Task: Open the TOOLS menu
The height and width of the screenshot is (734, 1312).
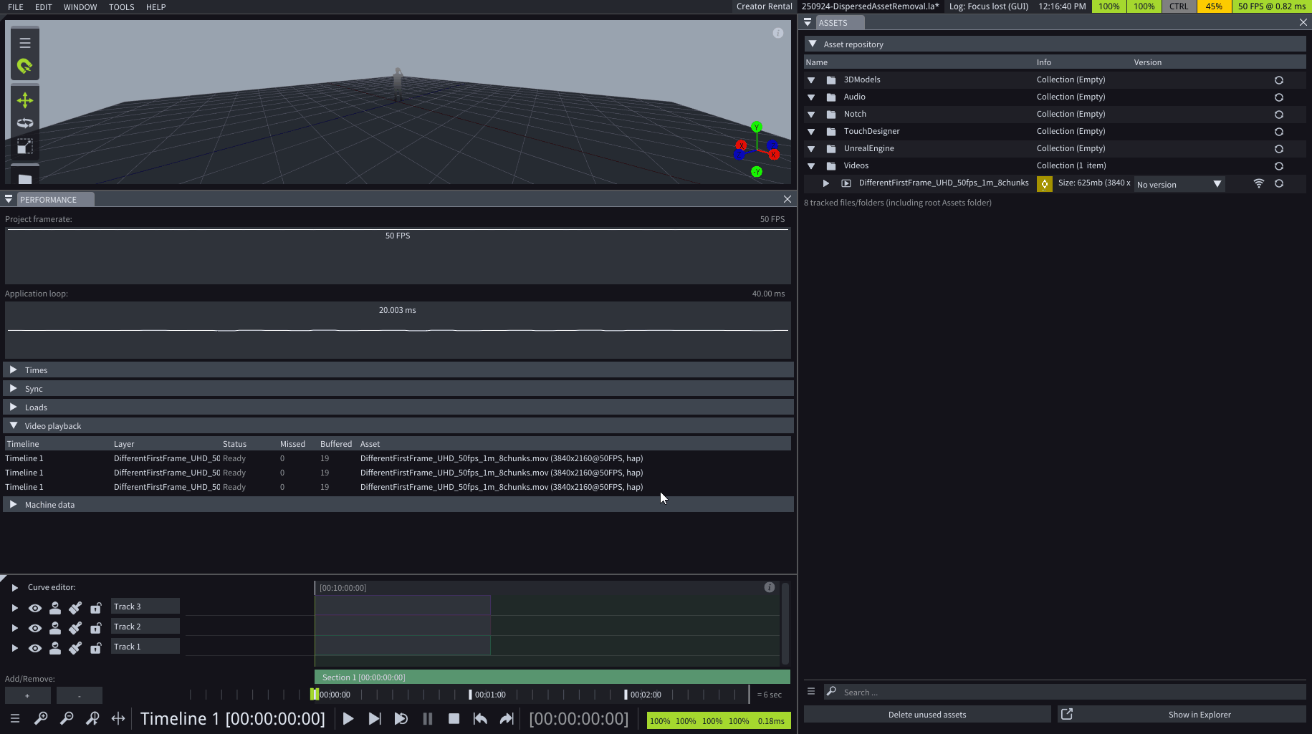Action: [x=121, y=7]
